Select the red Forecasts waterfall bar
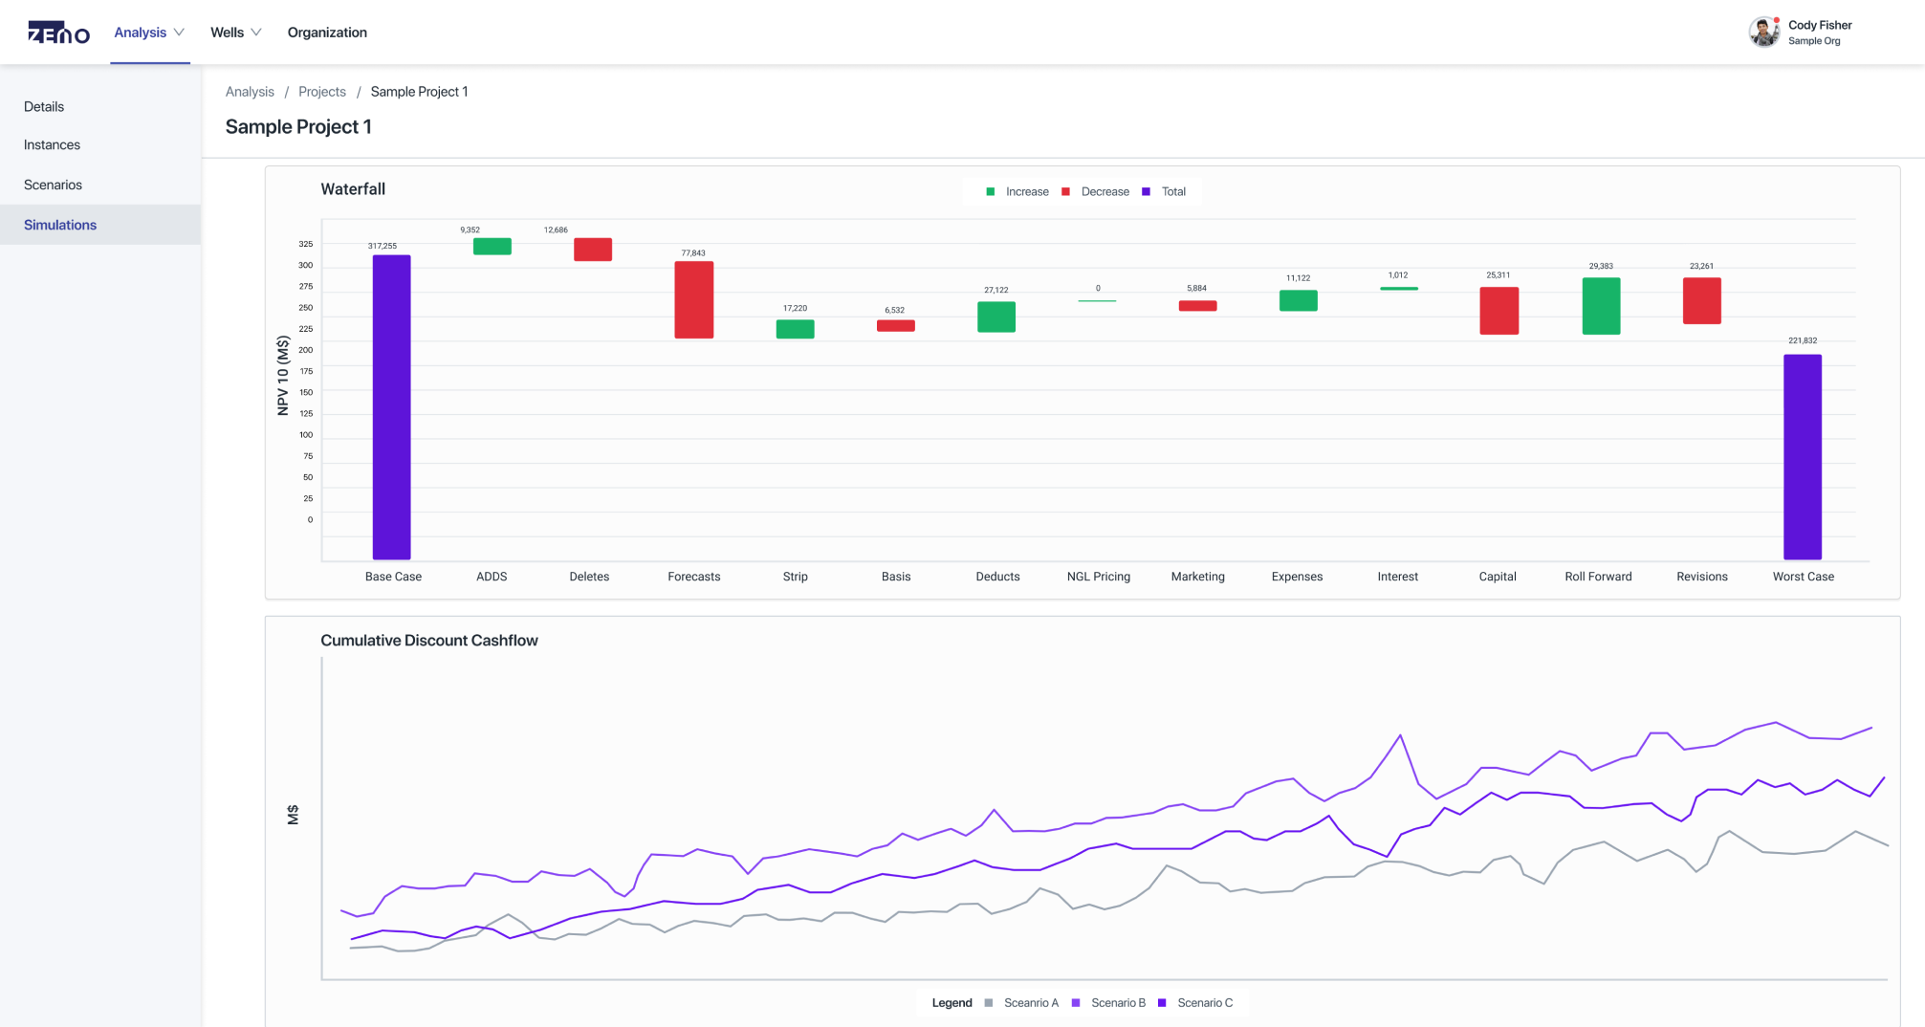This screenshot has height=1027, width=1925. [694, 300]
